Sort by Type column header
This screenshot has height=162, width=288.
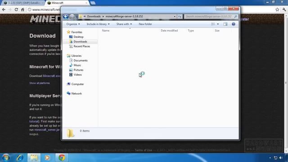click(191, 31)
